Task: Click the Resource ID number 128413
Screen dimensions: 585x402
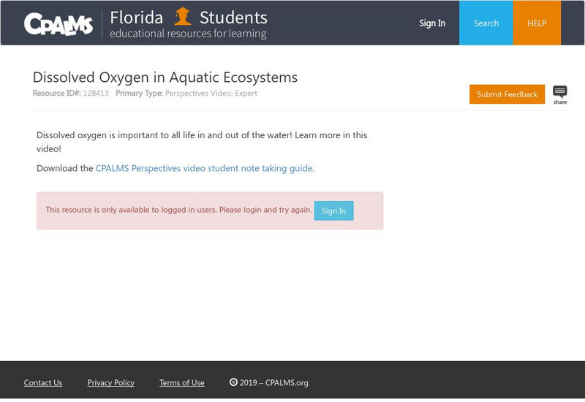Action: click(x=96, y=94)
